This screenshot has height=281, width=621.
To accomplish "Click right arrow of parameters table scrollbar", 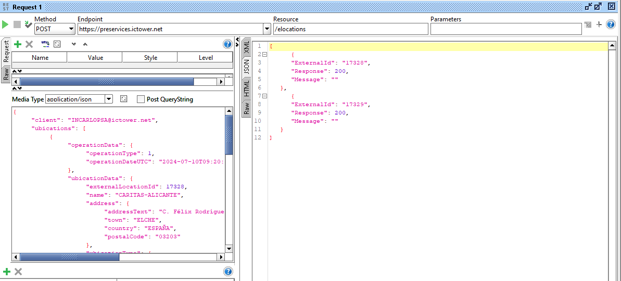I will point(221,82).
